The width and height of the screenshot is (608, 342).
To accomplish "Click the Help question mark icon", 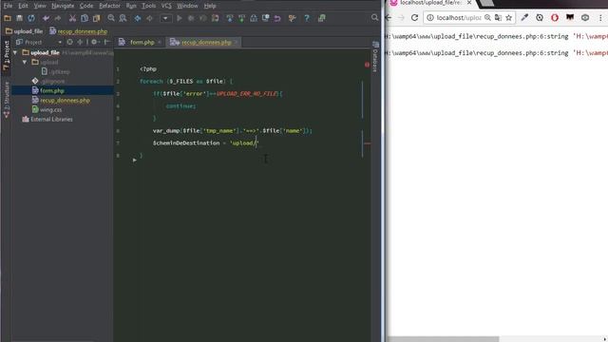I will (x=307, y=18).
